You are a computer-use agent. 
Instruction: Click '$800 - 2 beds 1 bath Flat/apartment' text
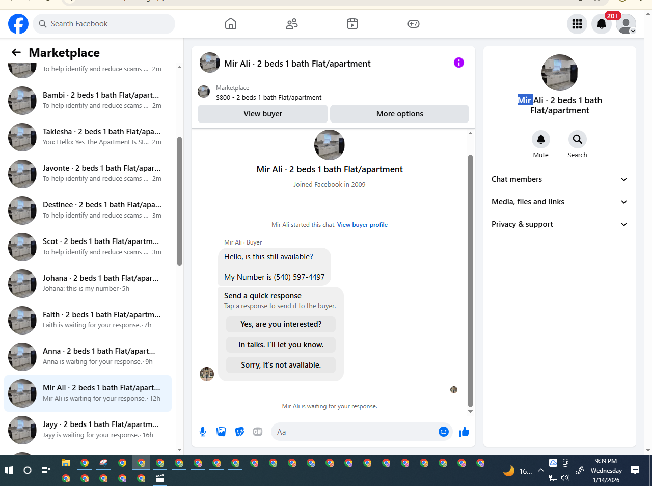point(269,98)
